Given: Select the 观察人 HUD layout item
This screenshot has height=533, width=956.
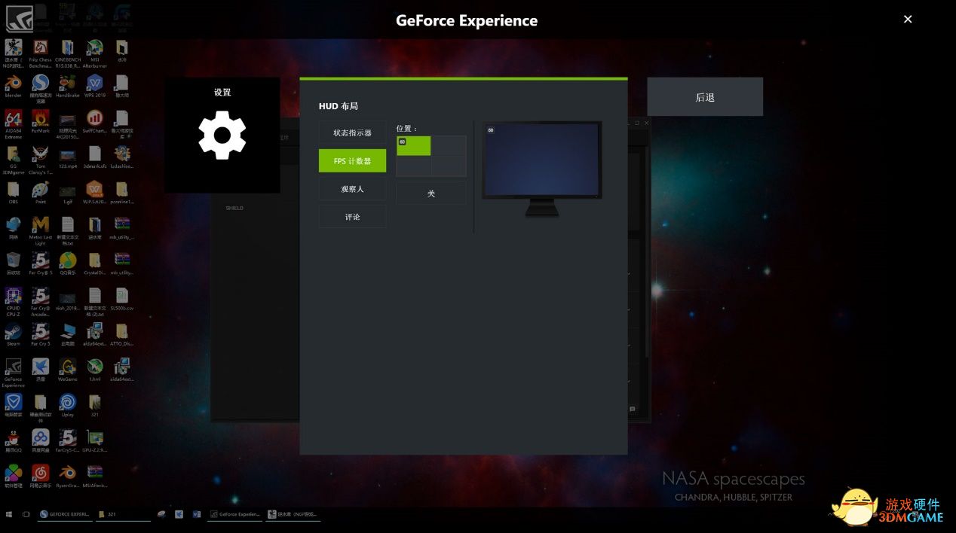Looking at the screenshot, I should [352, 189].
